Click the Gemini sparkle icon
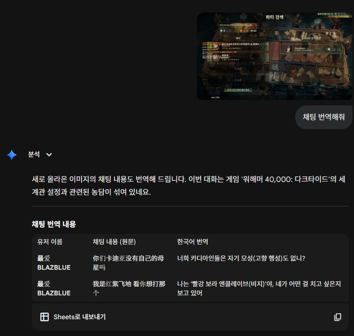Image resolution: width=354 pixels, height=336 pixels. pyautogui.click(x=12, y=155)
